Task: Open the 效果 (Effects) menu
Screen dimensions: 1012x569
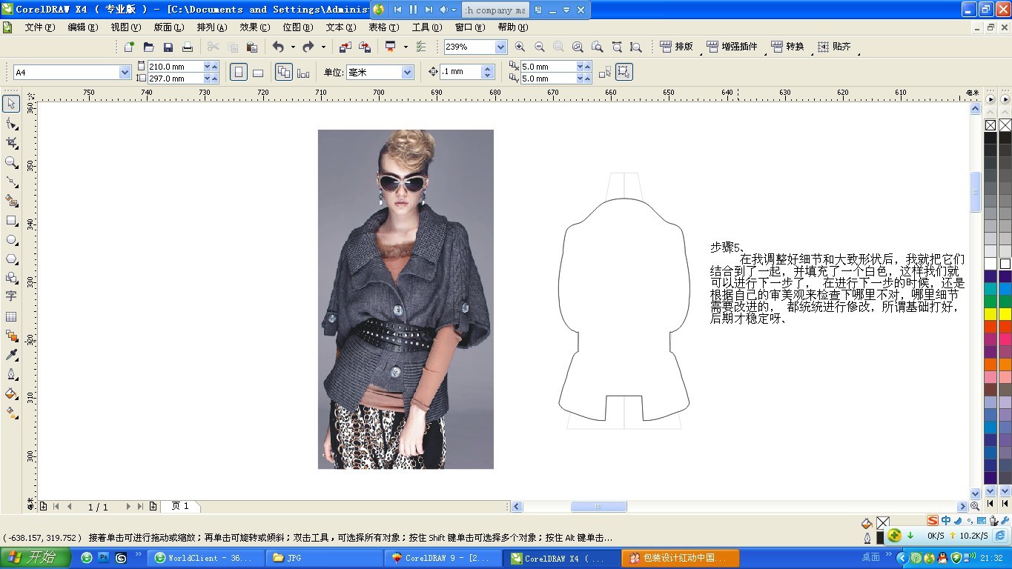Action: coord(254,27)
